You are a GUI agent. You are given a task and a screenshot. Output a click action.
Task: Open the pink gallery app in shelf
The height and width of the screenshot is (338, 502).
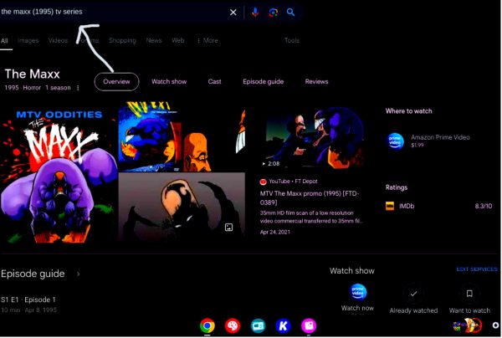coord(309,326)
